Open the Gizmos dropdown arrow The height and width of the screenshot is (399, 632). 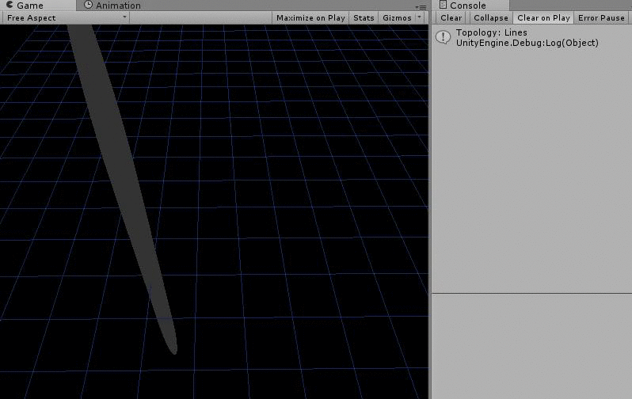[420, 17]
